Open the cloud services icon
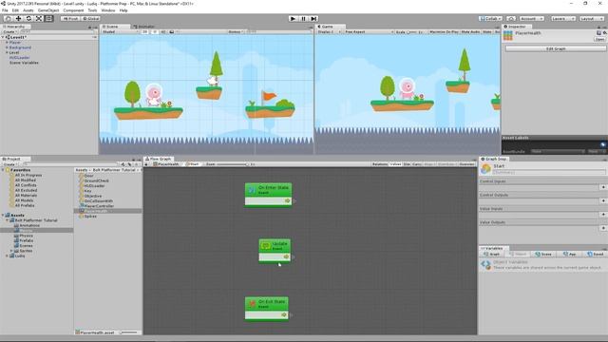Screen dimensions: 608x342 tap(511, 18)
